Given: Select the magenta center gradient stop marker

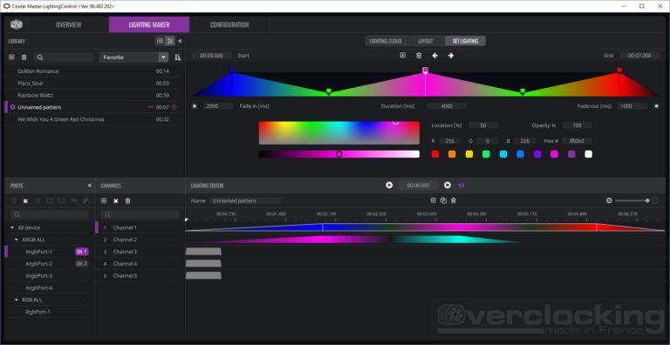Looking at the screenshot, I should (x=425, y=70).
